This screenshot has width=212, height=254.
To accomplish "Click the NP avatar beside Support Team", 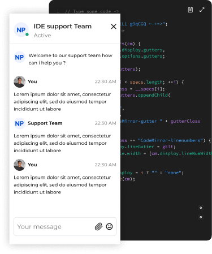I will 19,123.
